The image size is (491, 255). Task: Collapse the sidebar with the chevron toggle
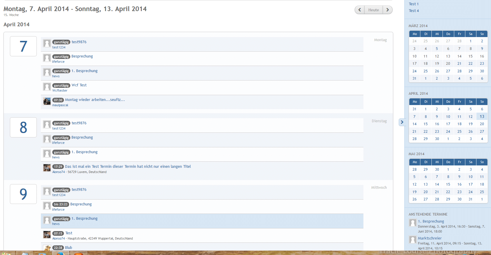pos(402,122)
